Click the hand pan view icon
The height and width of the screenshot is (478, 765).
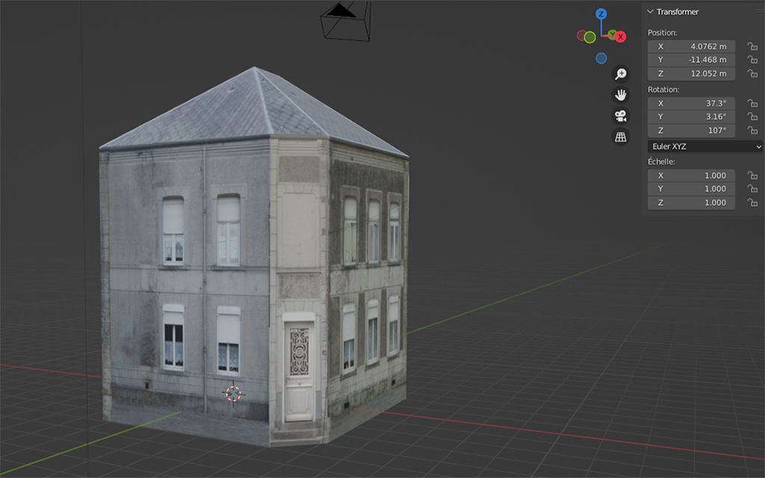click(x=620, y=95)
